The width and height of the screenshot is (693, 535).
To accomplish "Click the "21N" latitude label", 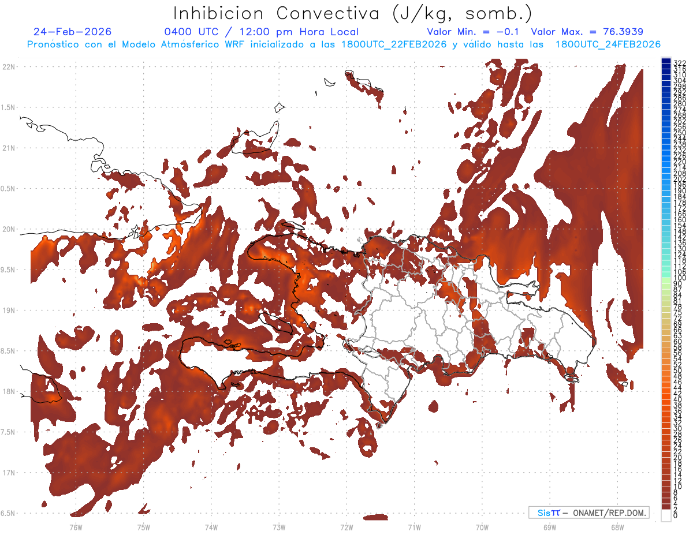I will click(9, 148).
